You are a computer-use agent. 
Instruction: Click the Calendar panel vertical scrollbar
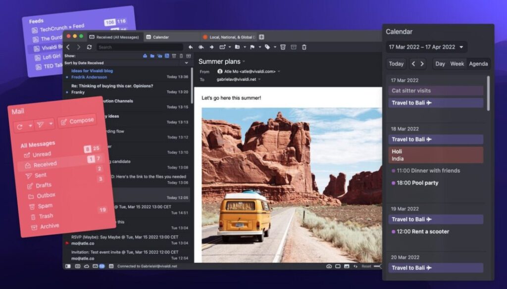click(x=488, y=94)
